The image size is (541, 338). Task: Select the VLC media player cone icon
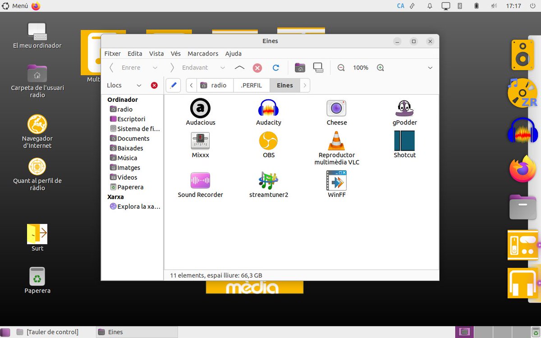point(336,141)
